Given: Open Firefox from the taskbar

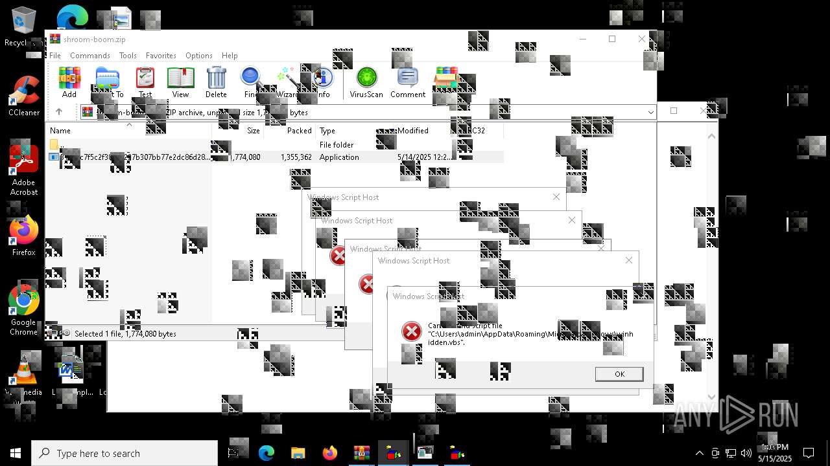Looking at the screenshot, I should (329, 453).
